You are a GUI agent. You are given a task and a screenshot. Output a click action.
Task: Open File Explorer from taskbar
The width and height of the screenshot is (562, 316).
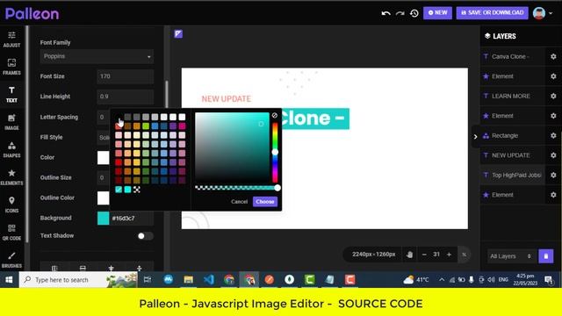tap(189, 280)
